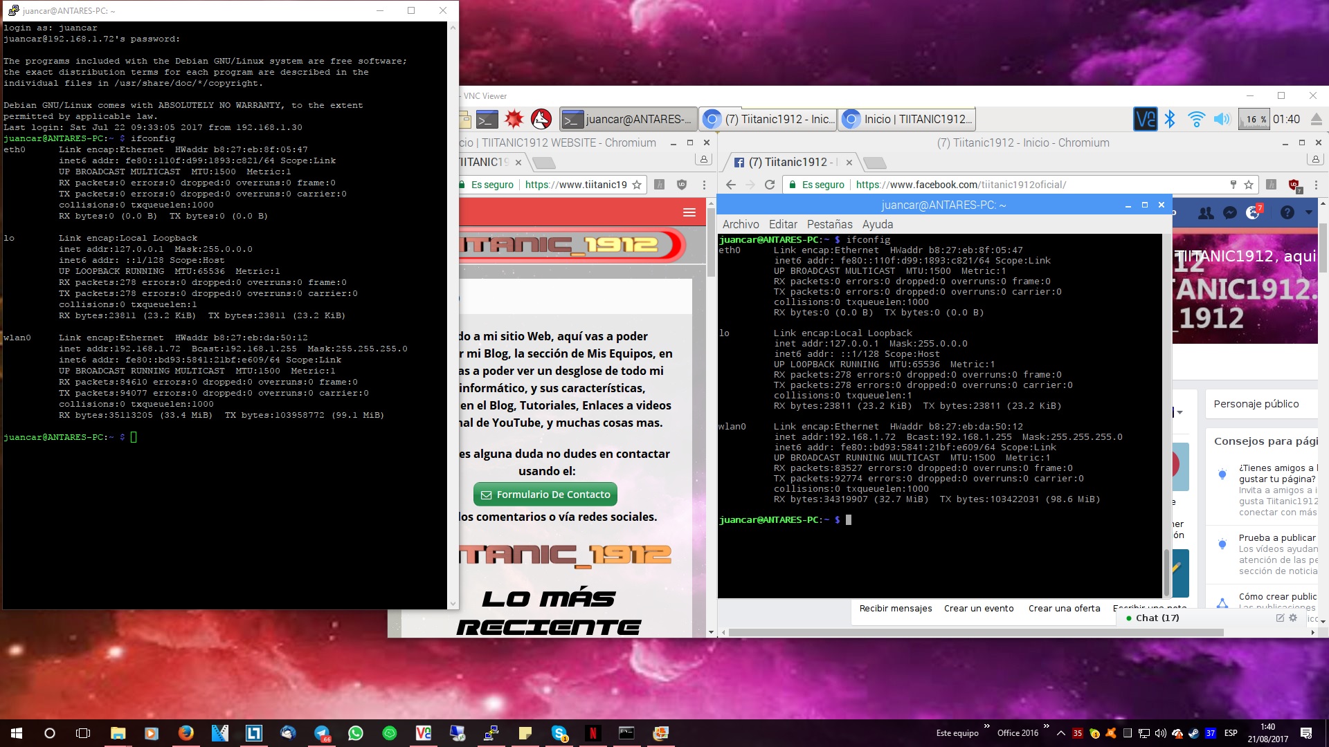Click the uBlock shield icon in Facebook Chromium window

[x=1294, y=185]
